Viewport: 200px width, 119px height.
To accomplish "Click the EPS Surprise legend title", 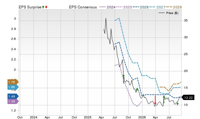I will 30,7.
